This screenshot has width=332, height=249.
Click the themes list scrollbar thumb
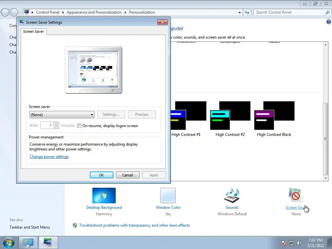326,139
